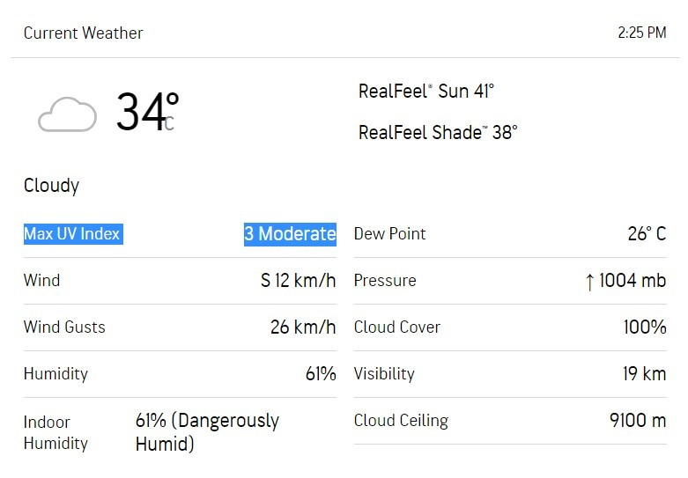Click the Dew Point label
The image size is (688, 478).
pyautogui.click(x=389, y=234)
